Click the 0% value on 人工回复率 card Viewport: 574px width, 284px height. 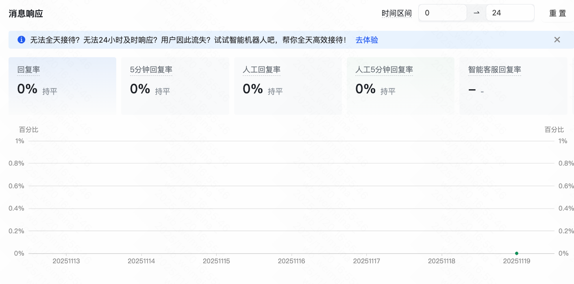[x=252, y=88]
